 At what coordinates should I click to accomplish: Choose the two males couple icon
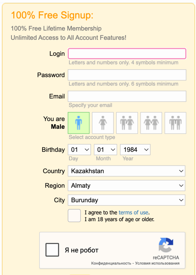tap(175, 123)
